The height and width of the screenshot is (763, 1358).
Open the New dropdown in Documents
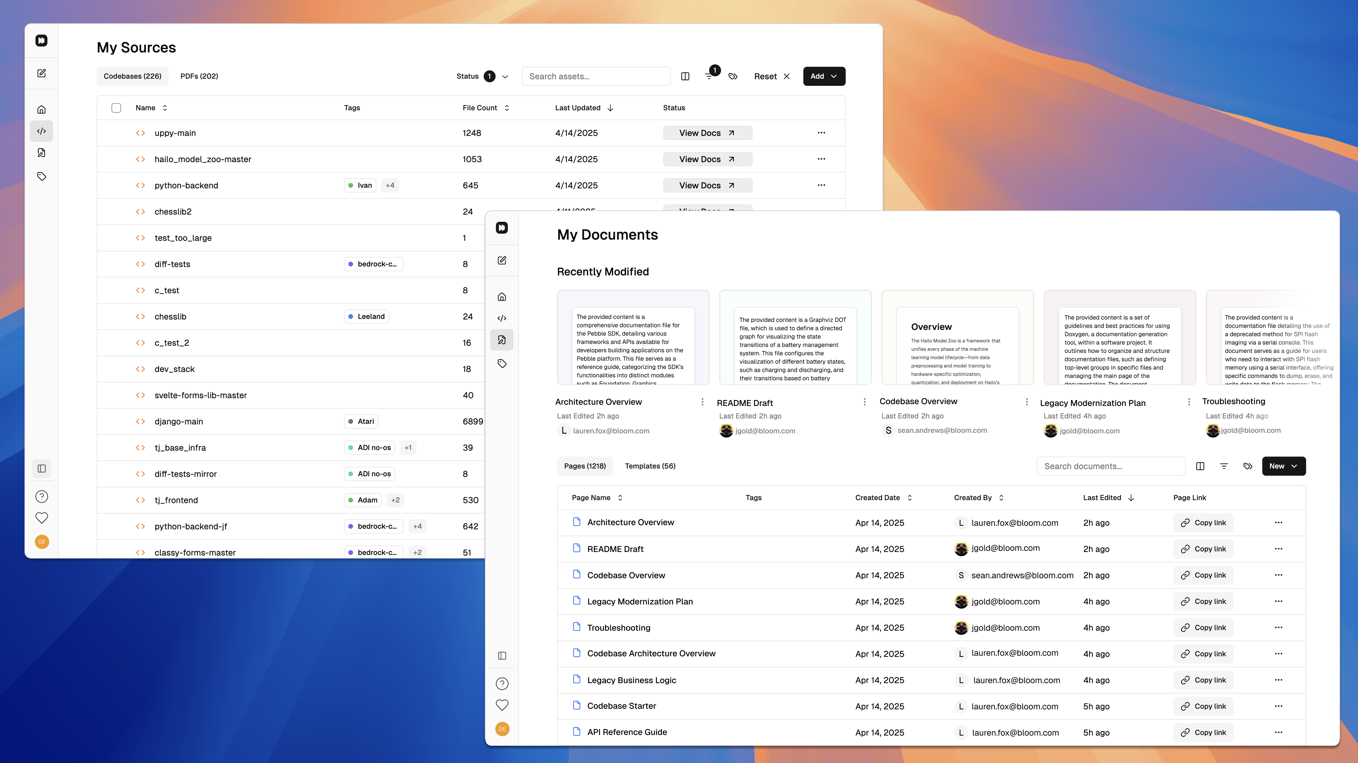(x=1283, y=466)
